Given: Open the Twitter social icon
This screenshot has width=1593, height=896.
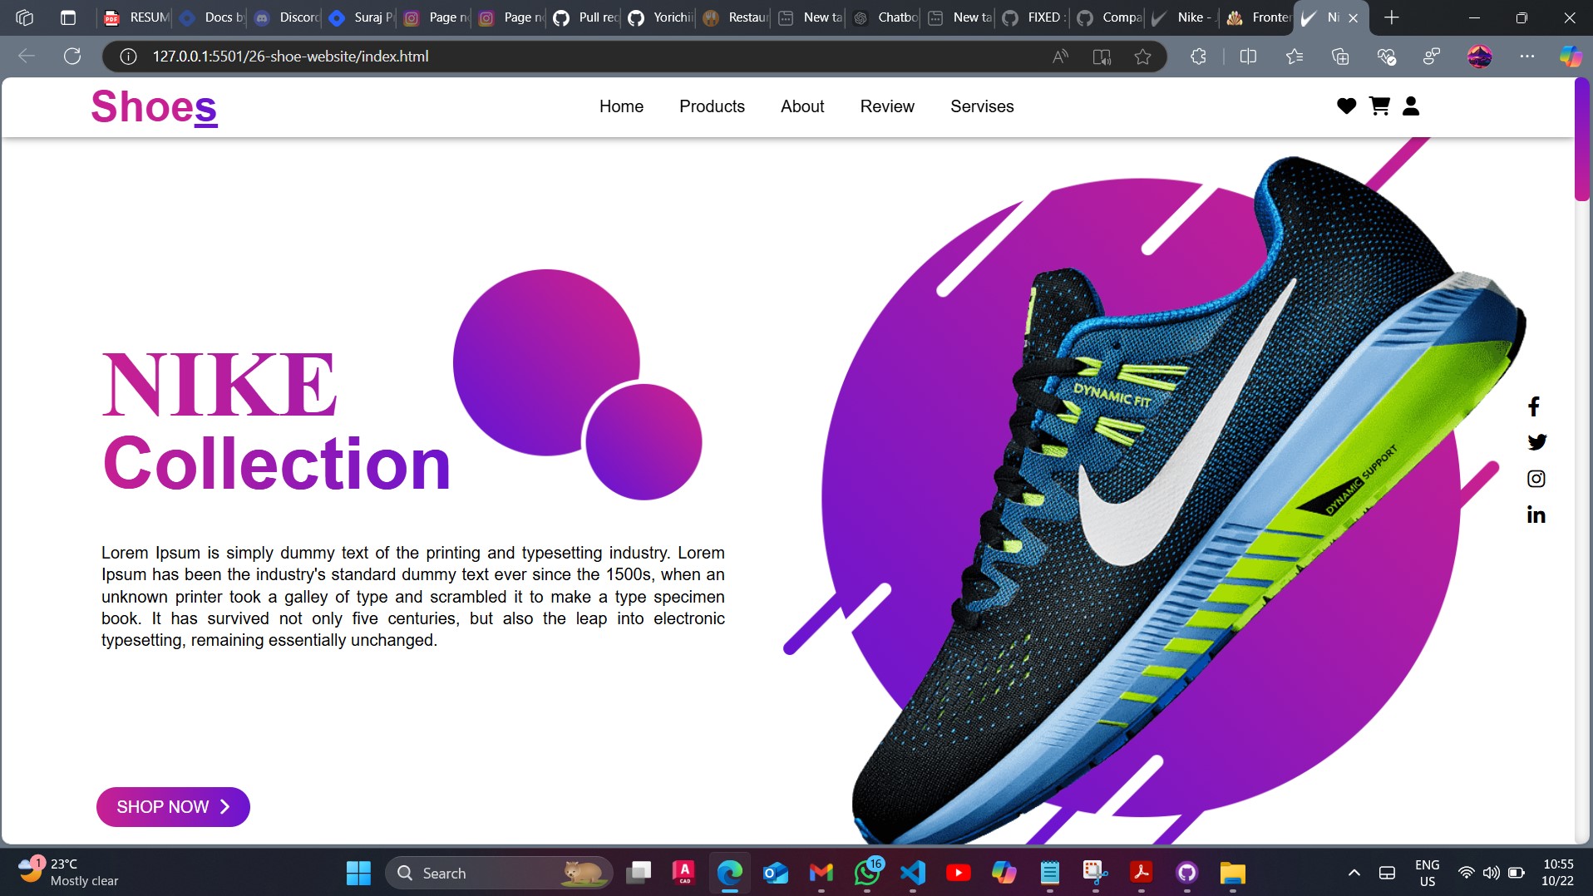Looking at the screenshot, I should [1536, 442].
